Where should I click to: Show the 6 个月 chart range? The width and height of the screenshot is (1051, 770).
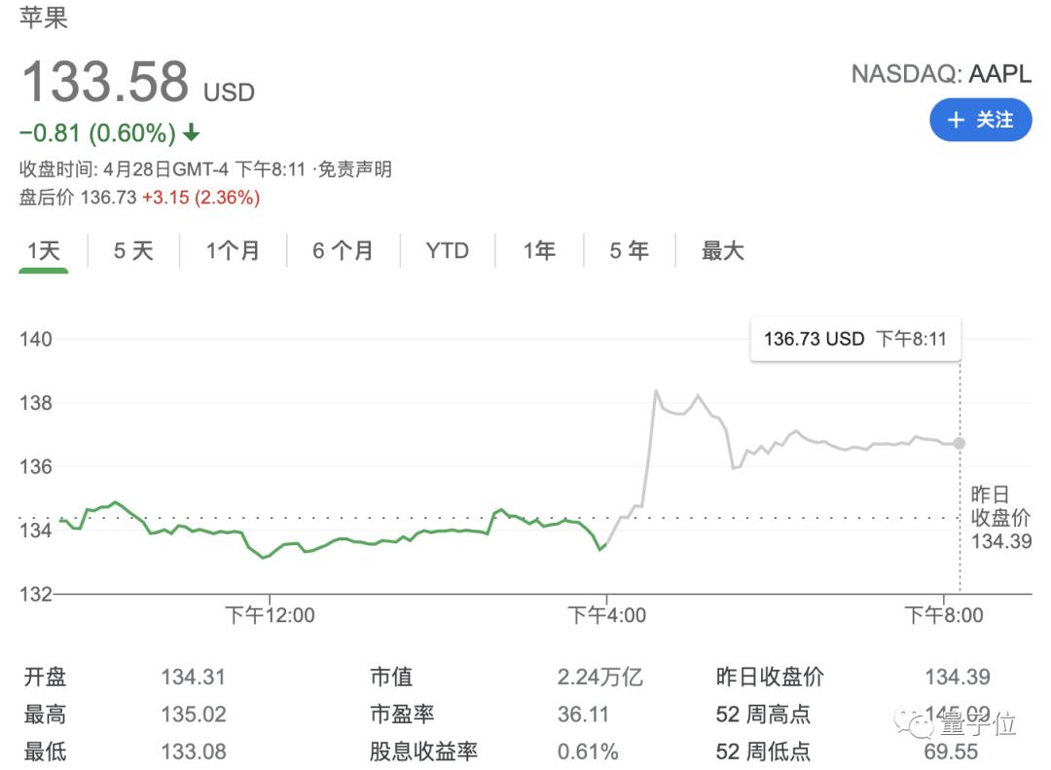point(343,251)
